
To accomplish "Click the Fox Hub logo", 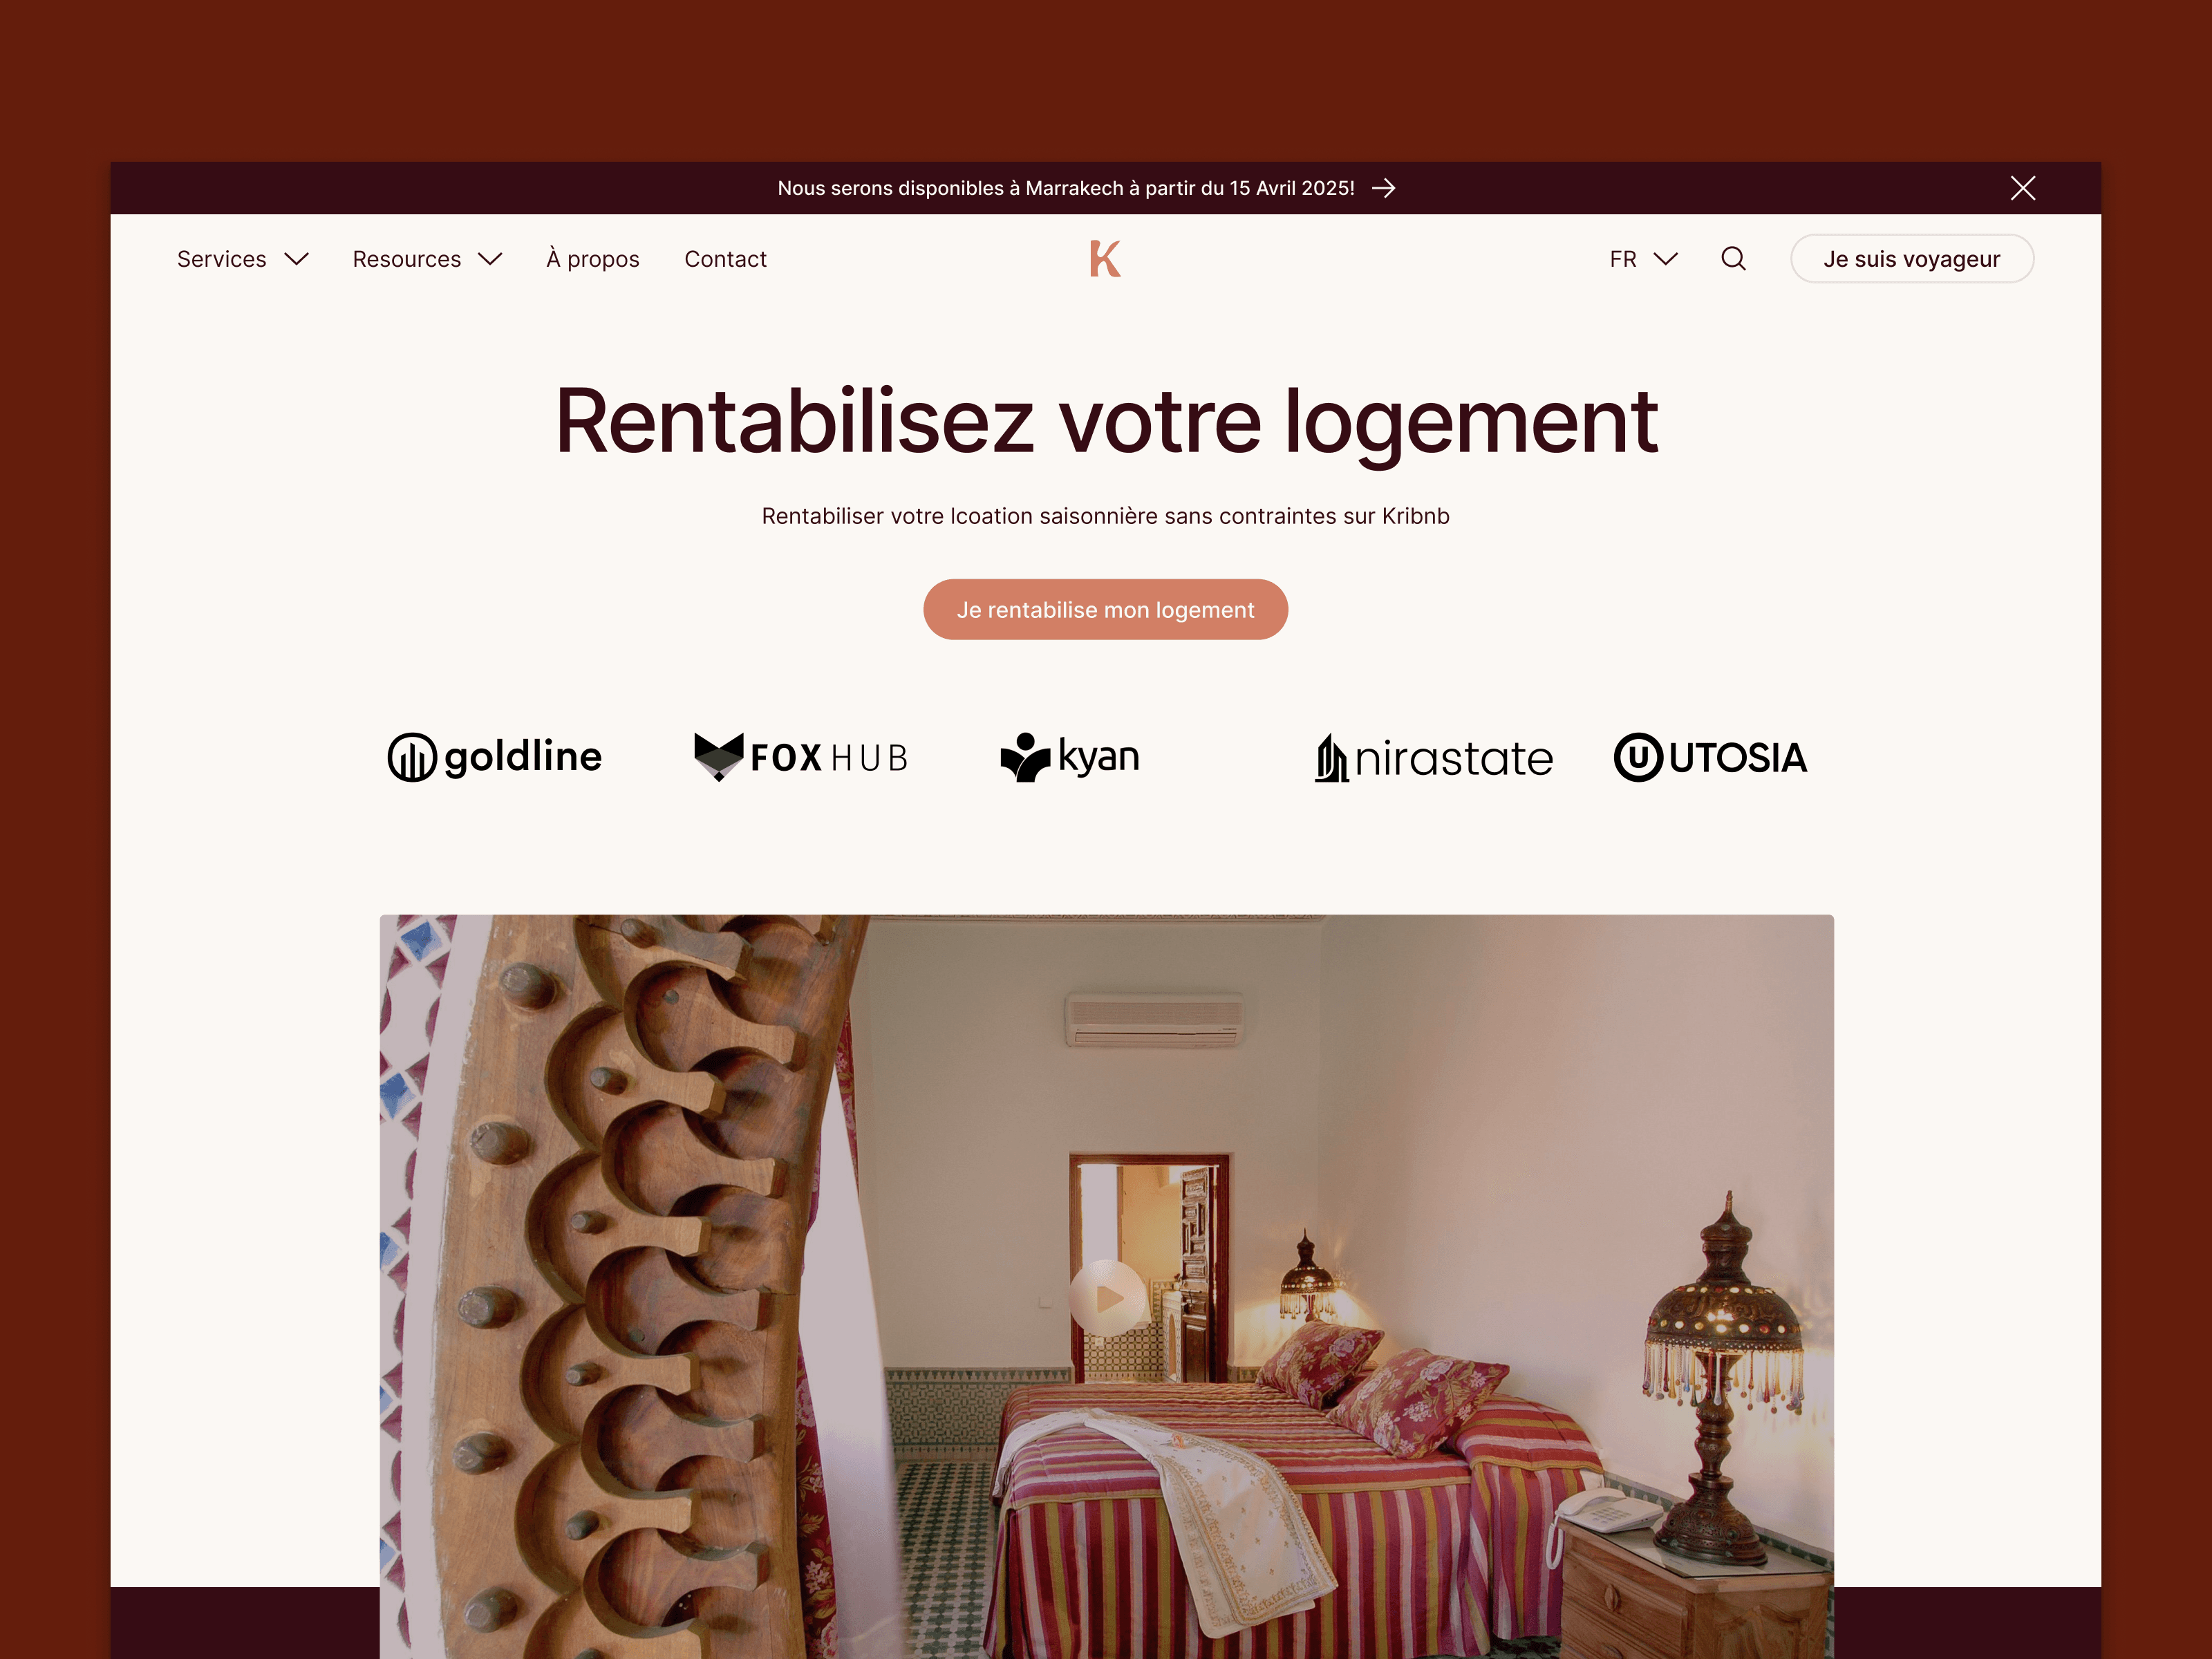I will pos(801,757).
